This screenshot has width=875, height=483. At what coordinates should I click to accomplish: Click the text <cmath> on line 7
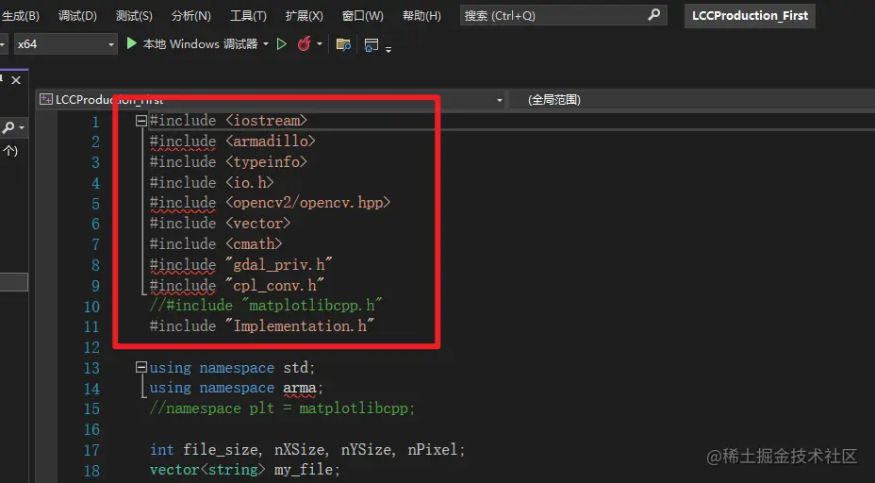coord(254,244)
